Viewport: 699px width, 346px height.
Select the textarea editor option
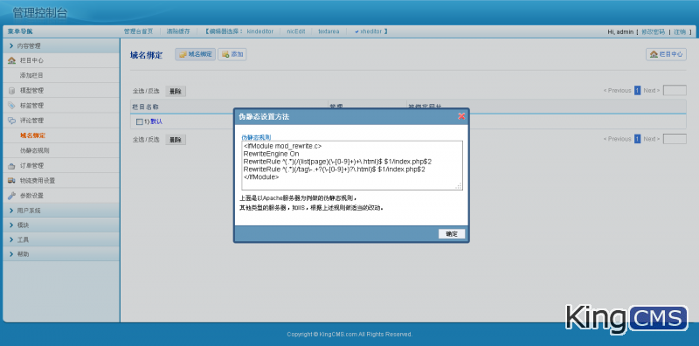point(329,31)
